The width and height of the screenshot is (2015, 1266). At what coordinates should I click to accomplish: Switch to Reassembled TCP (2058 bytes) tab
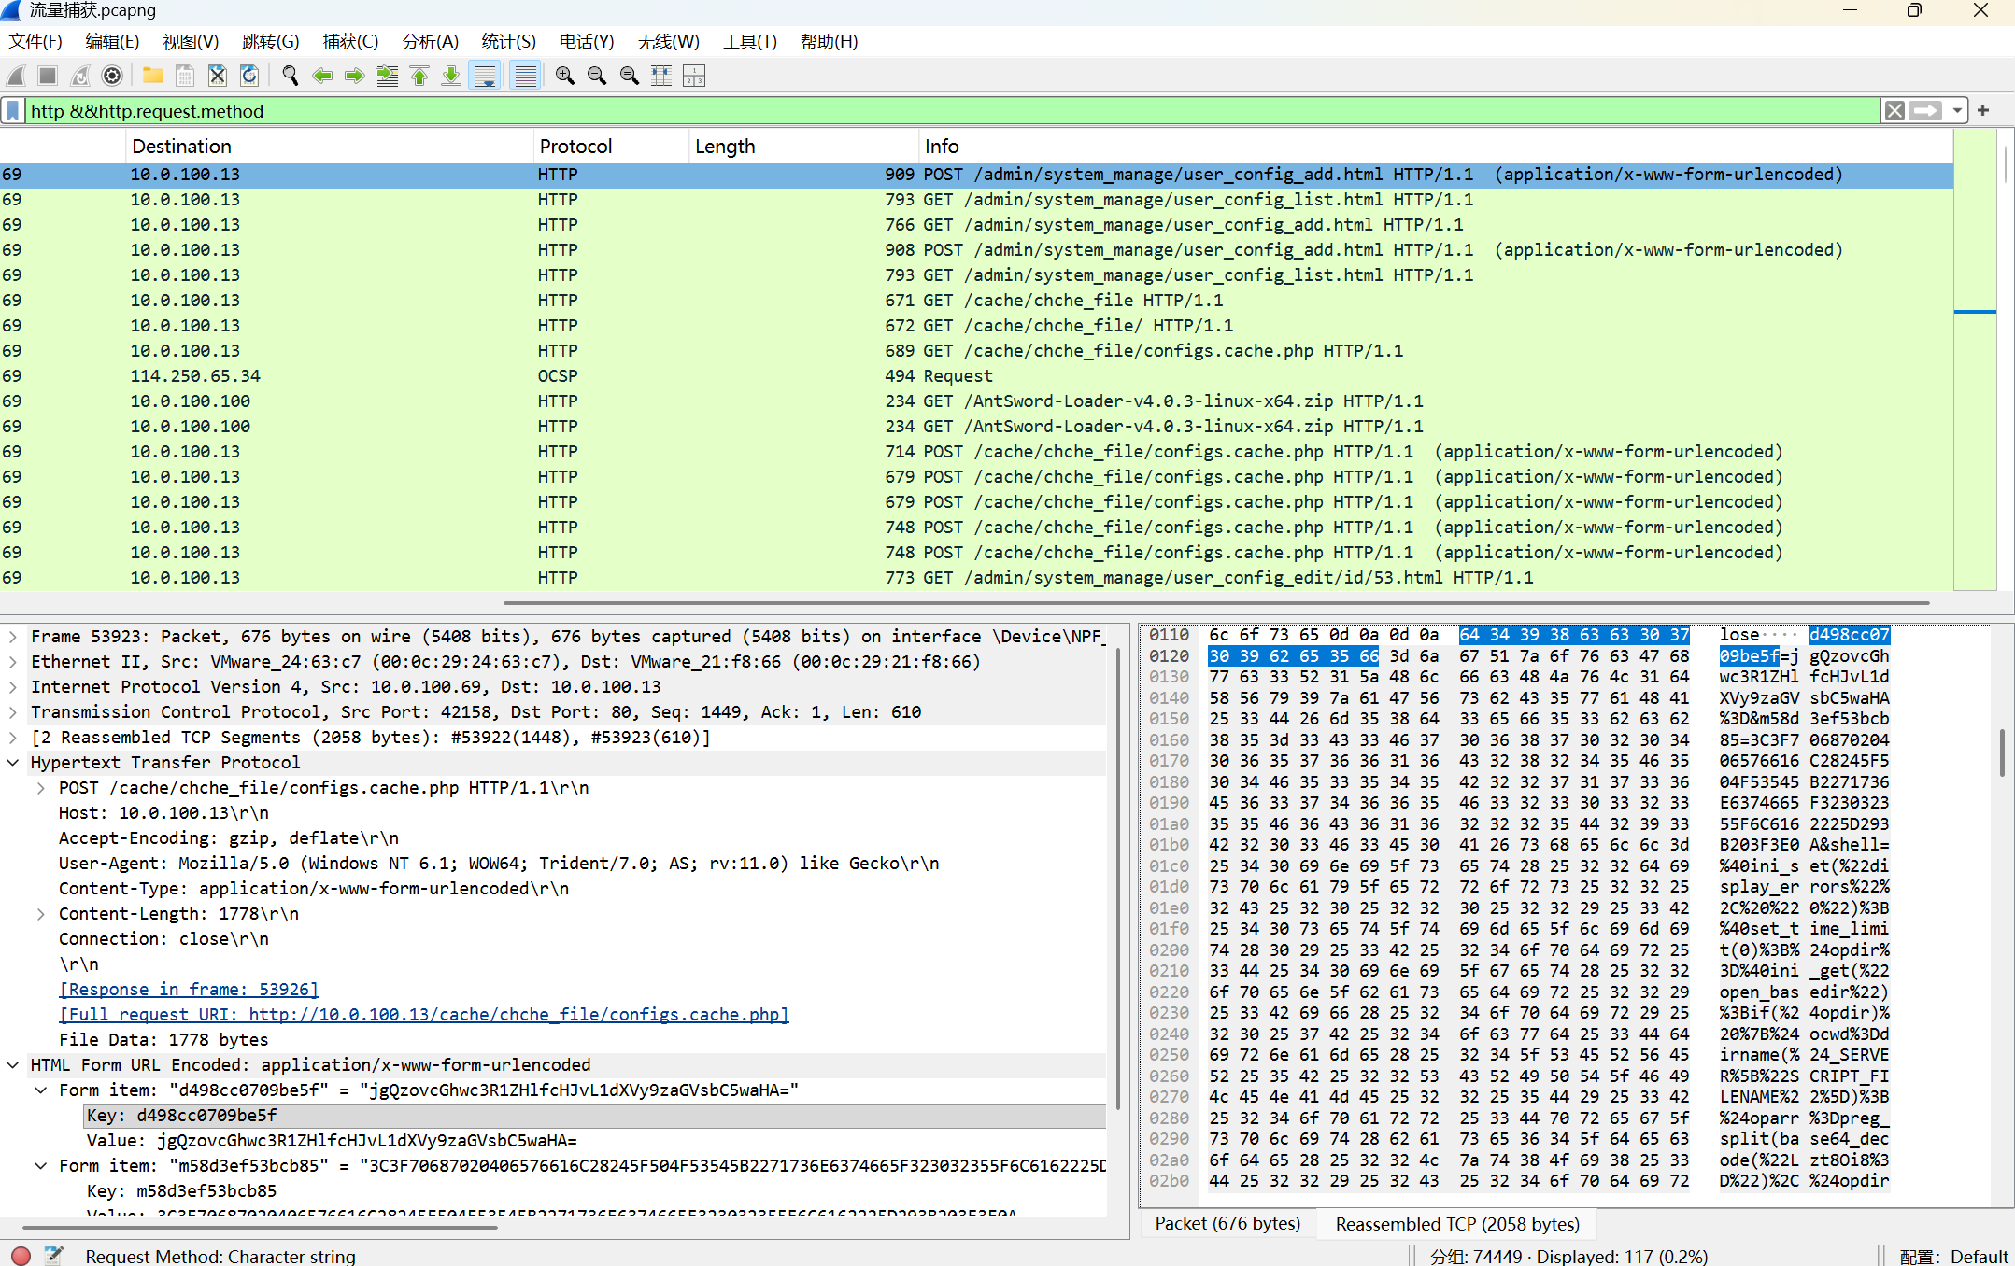coord(1456,1224)
